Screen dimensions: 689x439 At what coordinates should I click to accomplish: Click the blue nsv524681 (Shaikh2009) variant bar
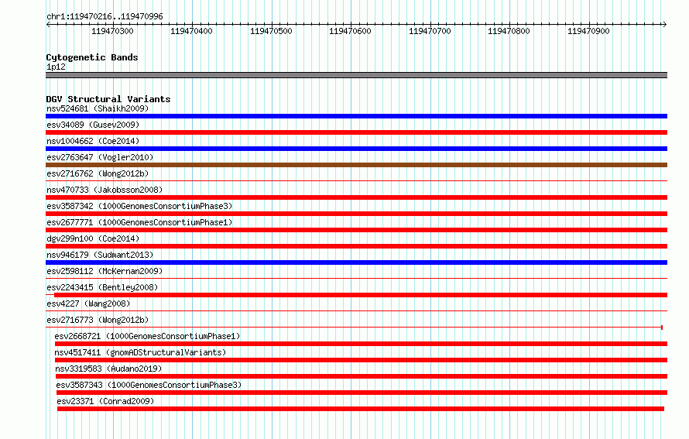point(356,116)
